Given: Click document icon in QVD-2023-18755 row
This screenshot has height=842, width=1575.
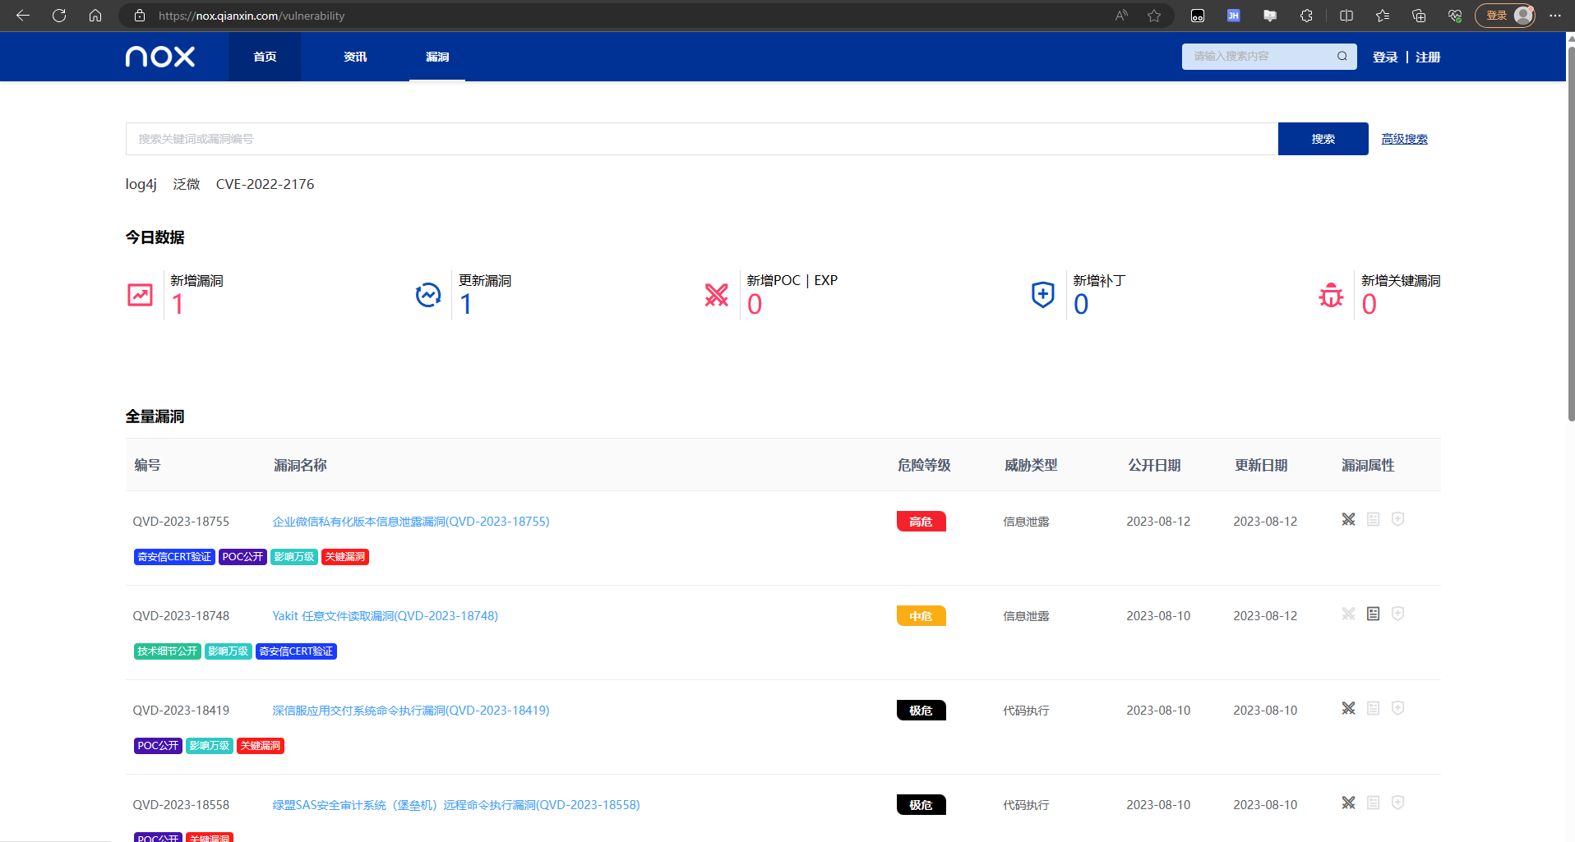Looking at the screenshot, I should 1374,519.
